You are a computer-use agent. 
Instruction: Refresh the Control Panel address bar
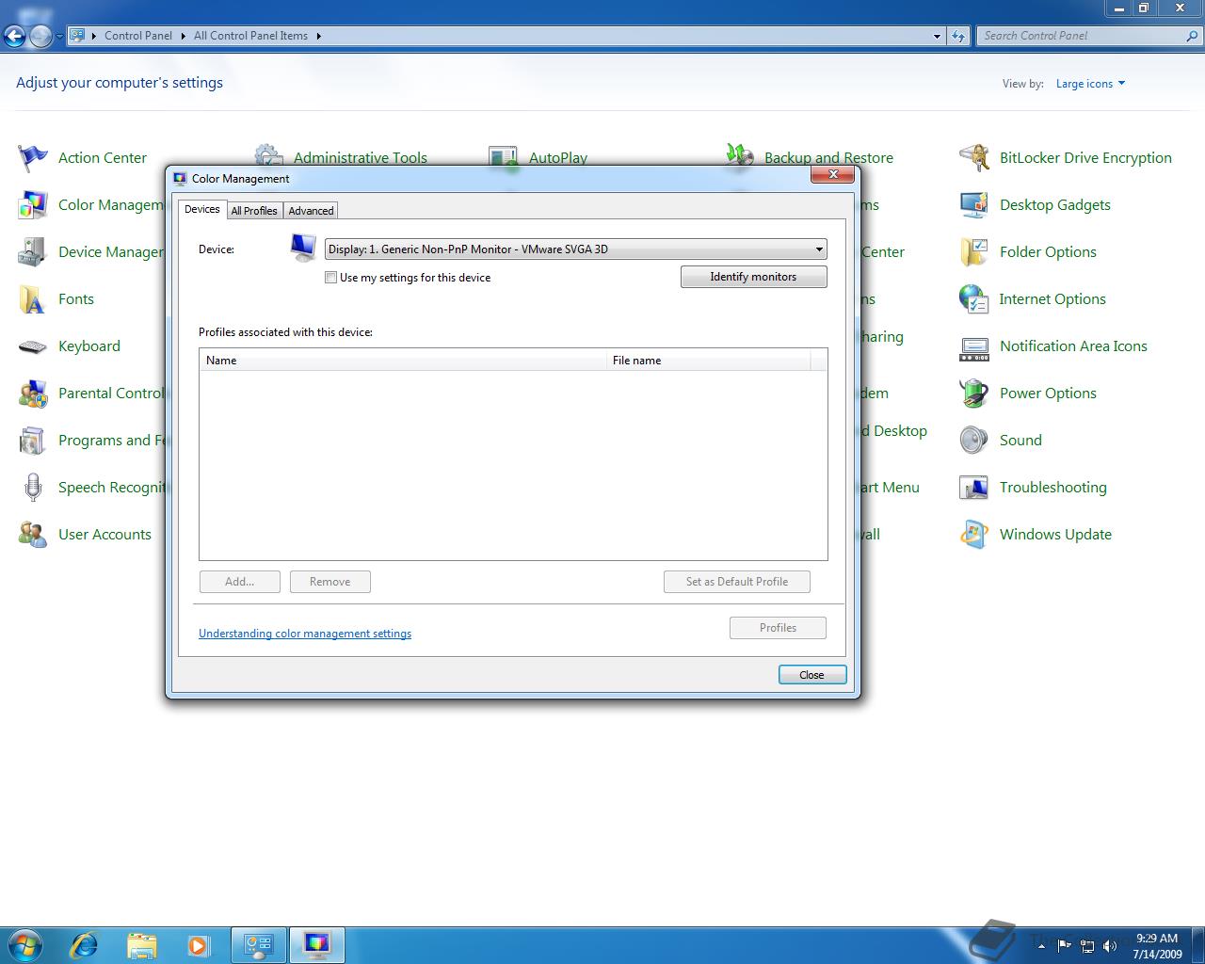958,36
